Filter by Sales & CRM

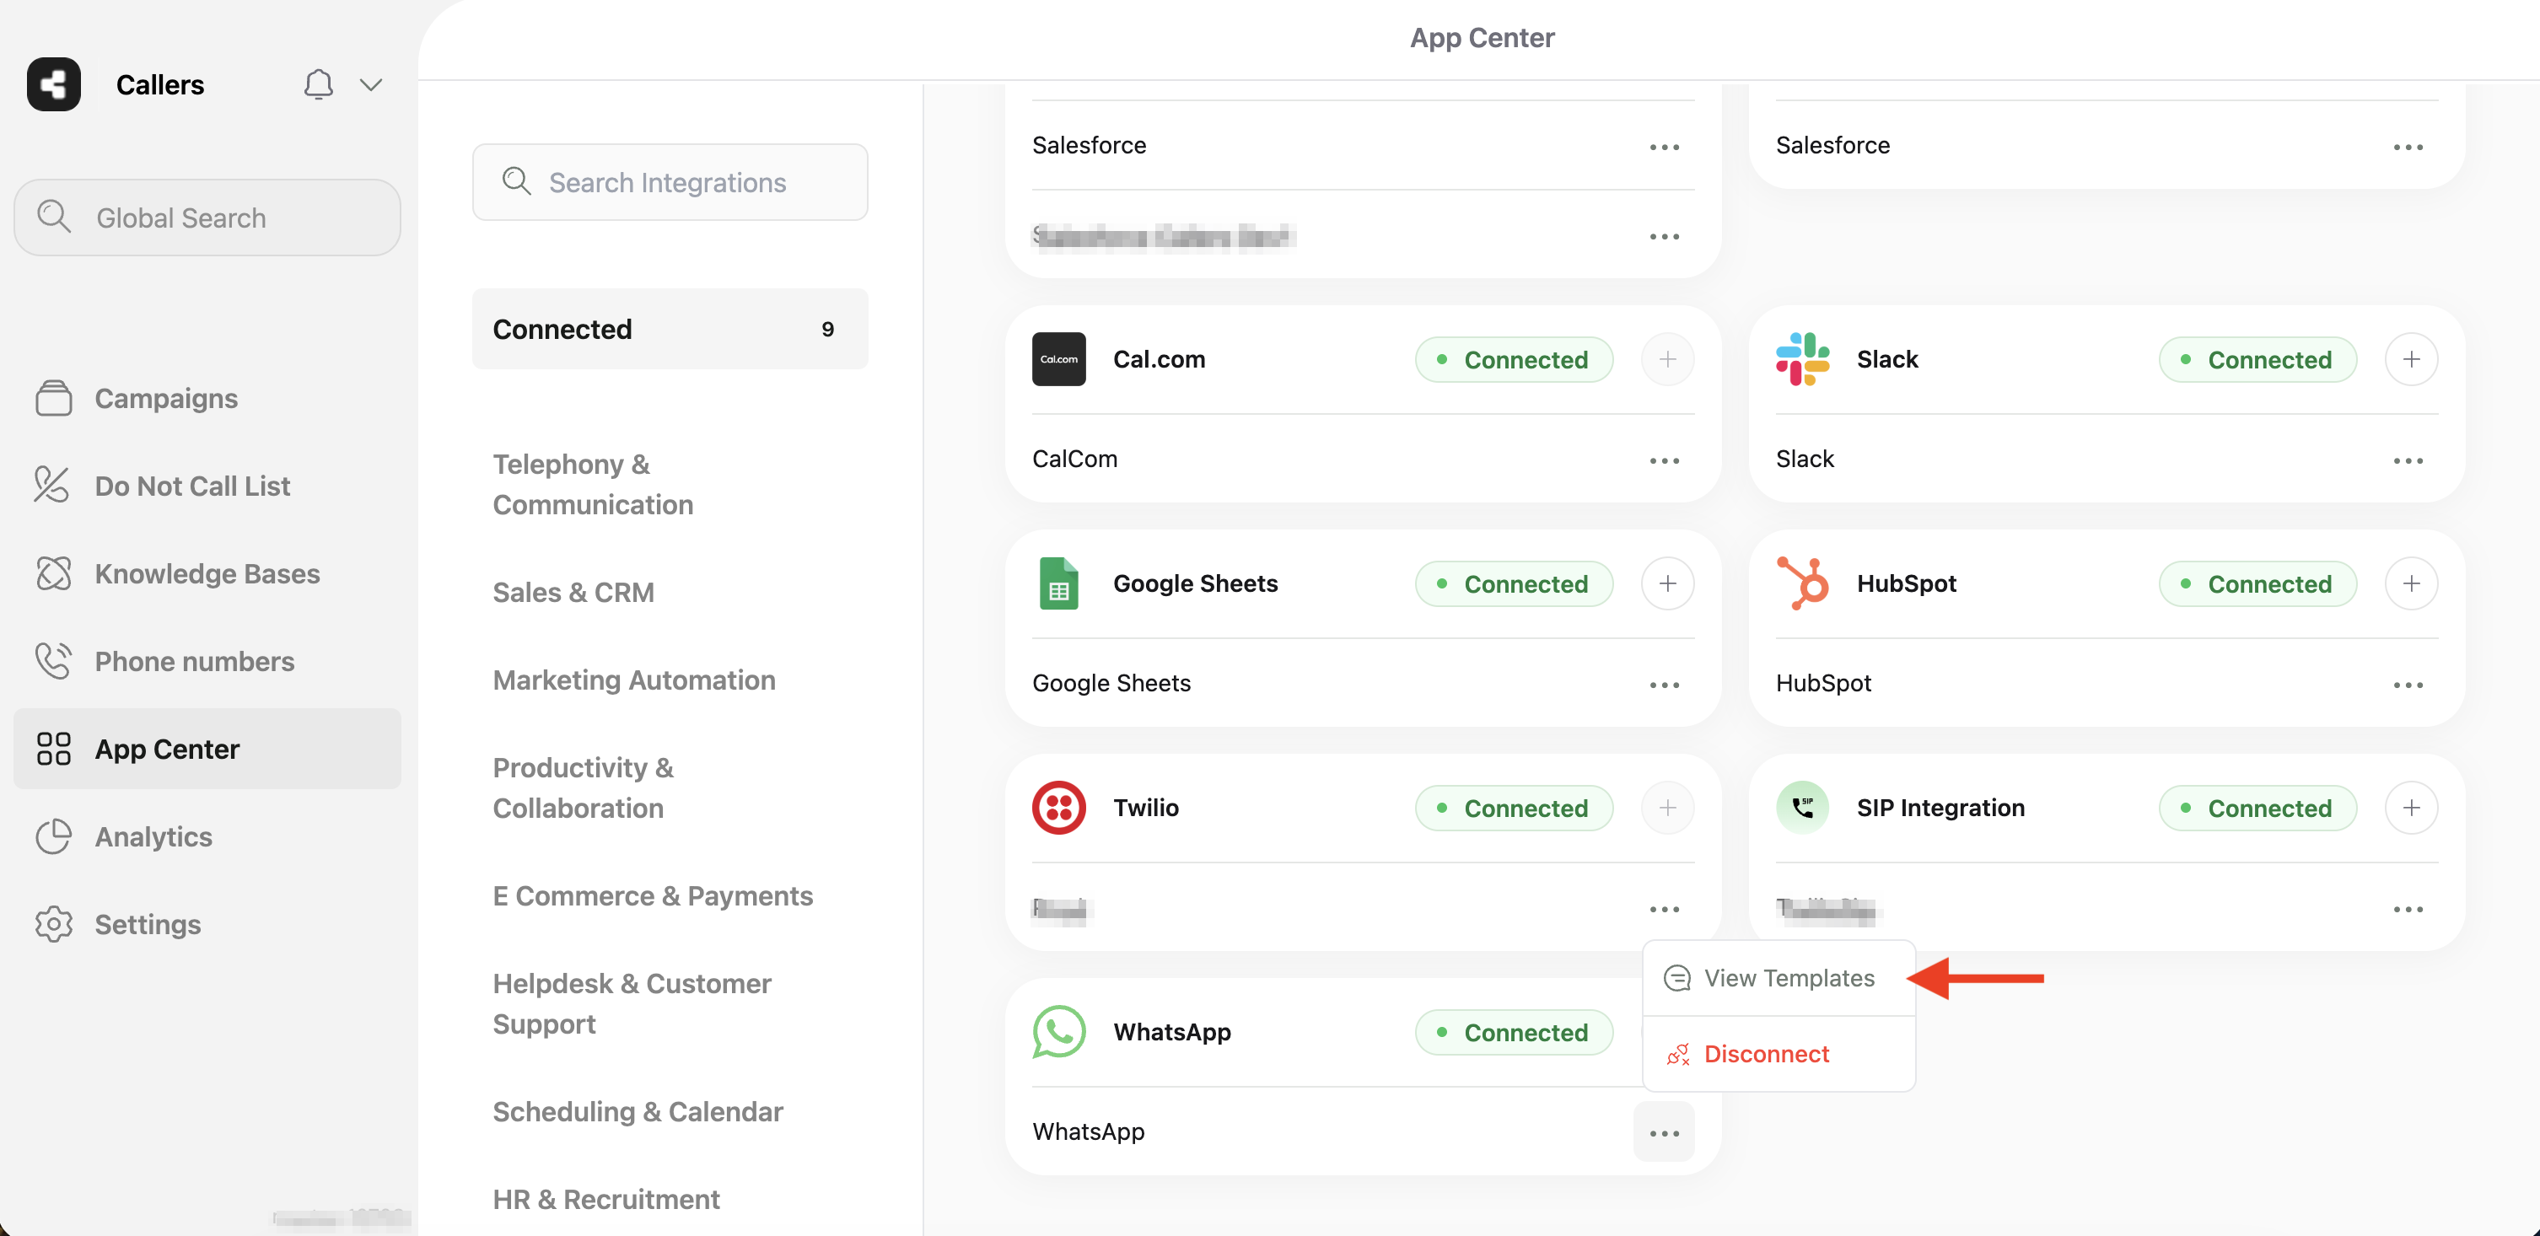[x=573, y=593]
